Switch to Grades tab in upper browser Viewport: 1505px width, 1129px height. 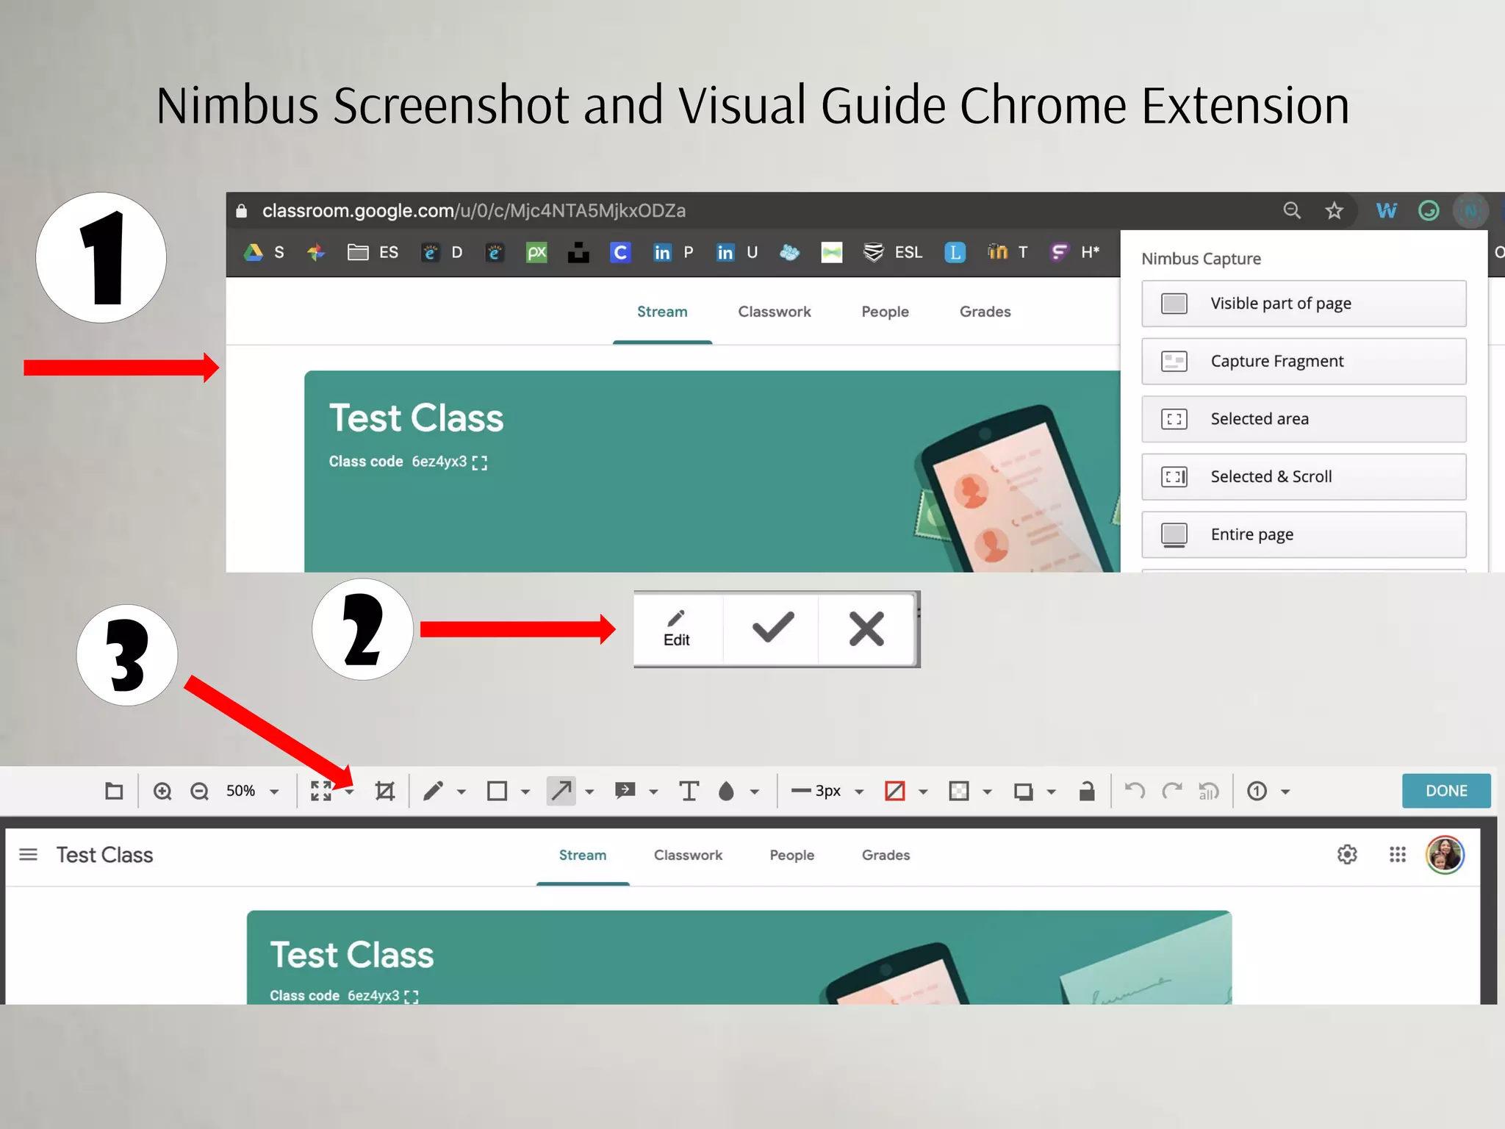(x=985, y=312)
